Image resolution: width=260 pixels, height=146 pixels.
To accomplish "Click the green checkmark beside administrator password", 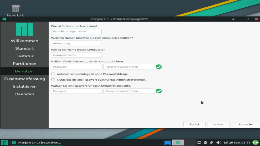I will pyautogui.click(x=159, y=91).
